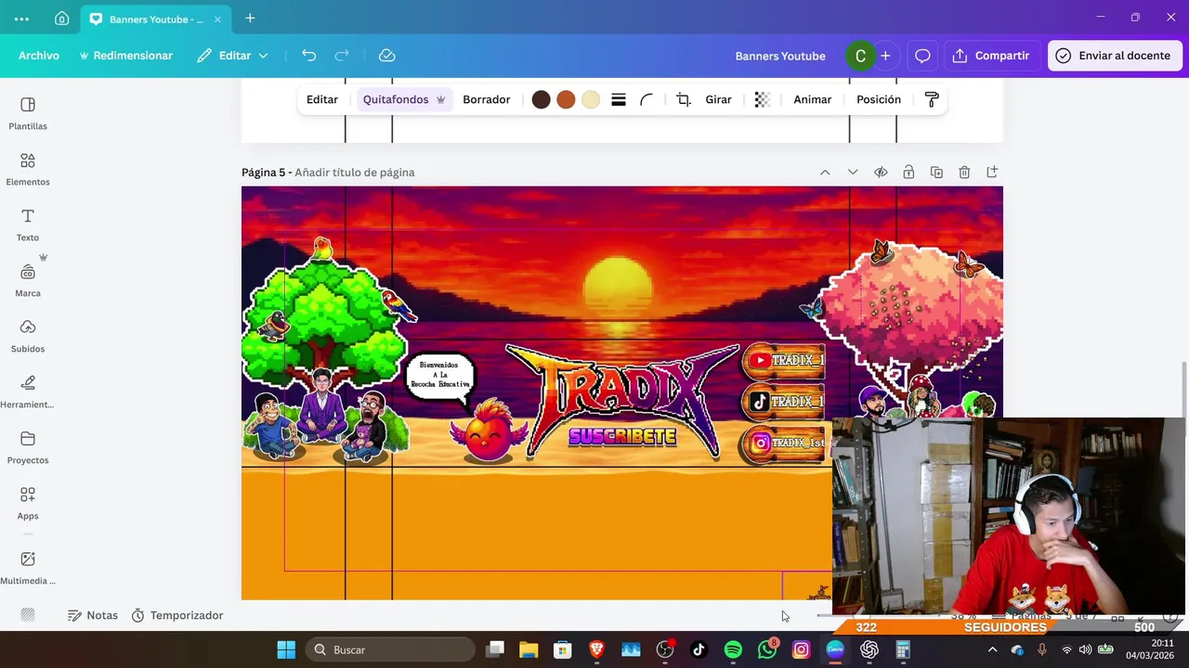1189x668 pixels.
Task: Open the Temporizador timer
Action: point(176,615)
